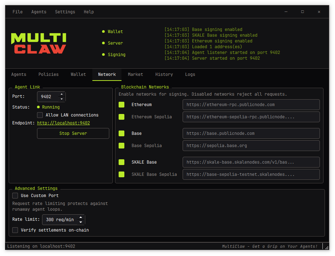Click the 'Agent listener started on port 9402' line

point(222,52)
